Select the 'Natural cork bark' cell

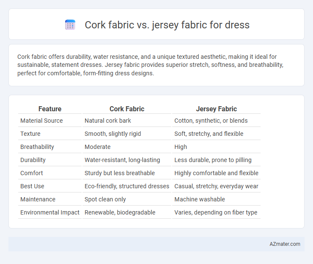[108, 121]
